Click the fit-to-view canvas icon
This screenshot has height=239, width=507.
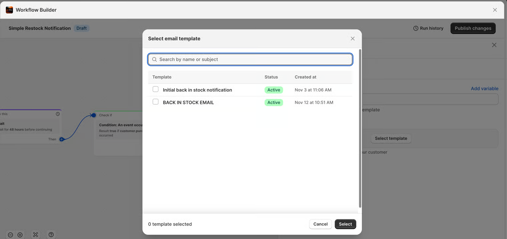tap(36, 235)
